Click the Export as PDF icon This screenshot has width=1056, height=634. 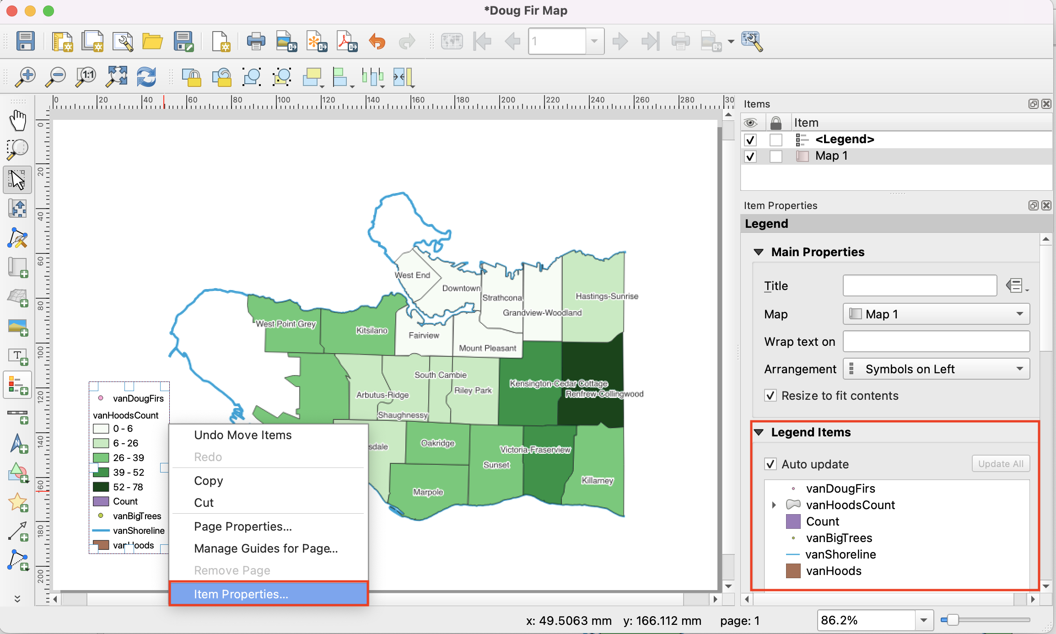tap(347, 41)
